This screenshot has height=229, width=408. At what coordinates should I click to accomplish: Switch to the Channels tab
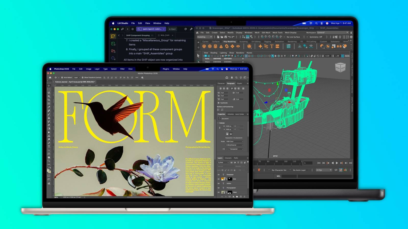coord(228,158)
